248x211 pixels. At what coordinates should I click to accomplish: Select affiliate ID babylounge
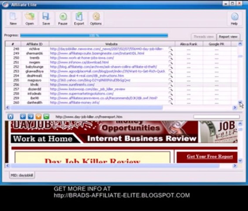click(x=35, y=67)
